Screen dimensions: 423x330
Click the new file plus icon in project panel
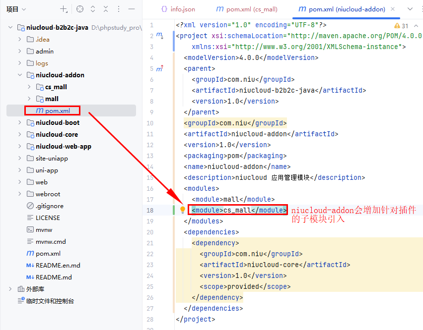pos(64,9)
